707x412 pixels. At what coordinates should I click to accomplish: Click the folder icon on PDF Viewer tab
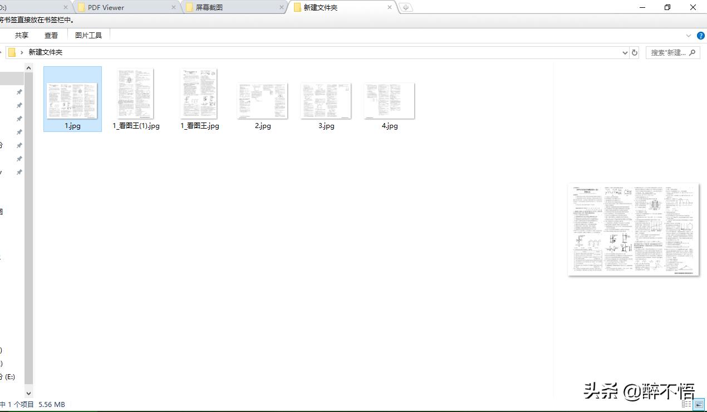[82, 7]
